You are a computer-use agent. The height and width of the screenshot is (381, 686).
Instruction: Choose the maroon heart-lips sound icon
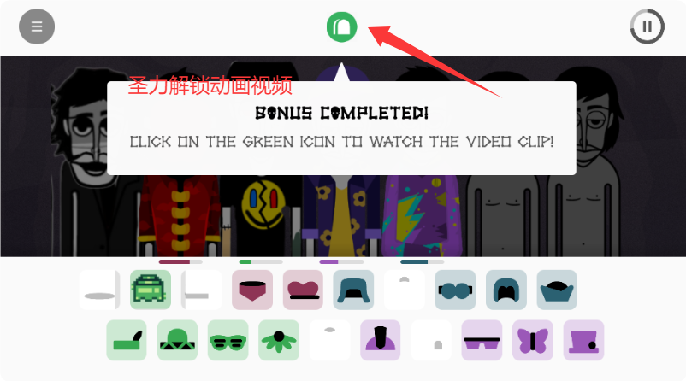click(x=303, y=290)
